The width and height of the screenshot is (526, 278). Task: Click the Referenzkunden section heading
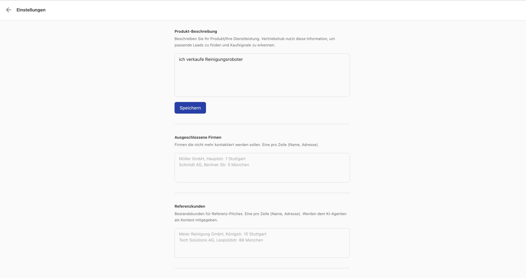tap(190, 206)
